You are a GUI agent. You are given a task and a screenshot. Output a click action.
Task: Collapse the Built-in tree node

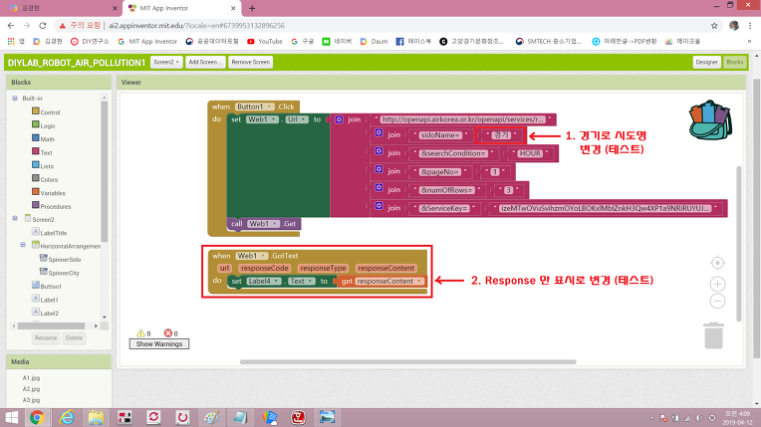pyautogui.click(x=15, y=98)
